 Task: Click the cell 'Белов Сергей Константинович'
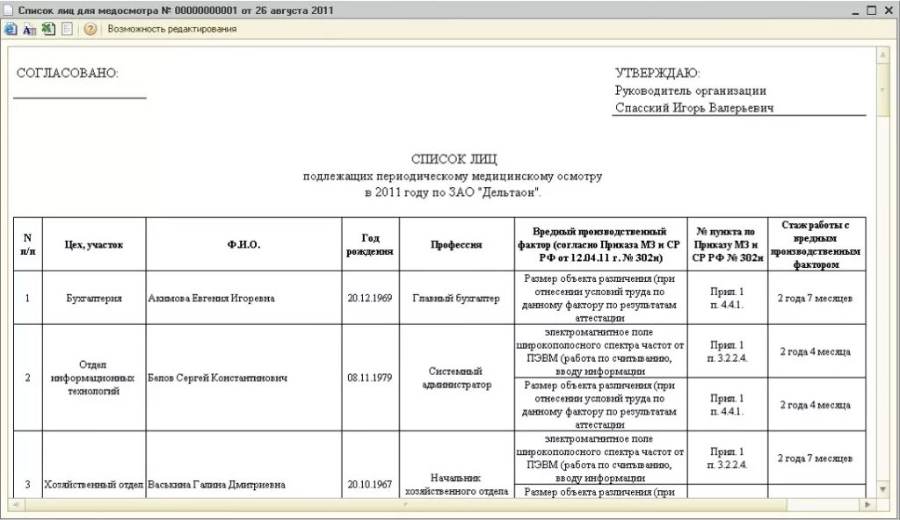(244, 378)
